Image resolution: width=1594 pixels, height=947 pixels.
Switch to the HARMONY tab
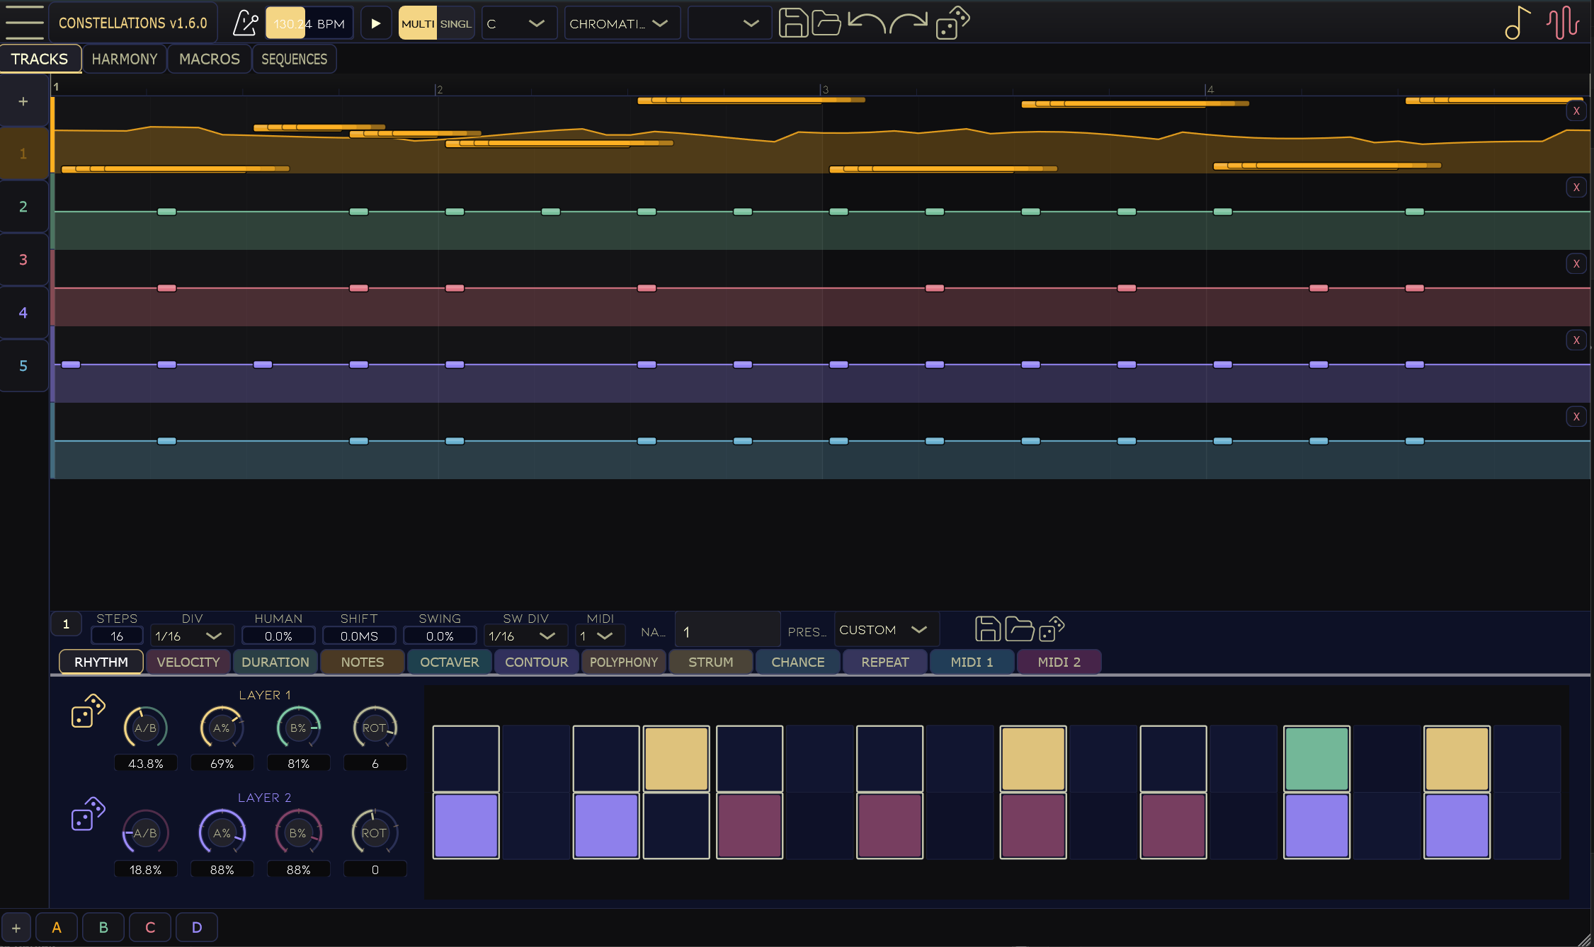point(125,59)
